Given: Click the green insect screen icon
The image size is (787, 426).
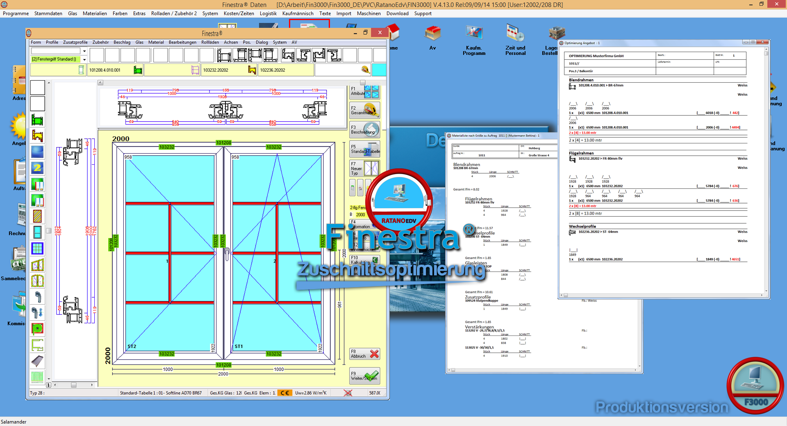Looking at the screenshot, I should click(x=37, y=377).
